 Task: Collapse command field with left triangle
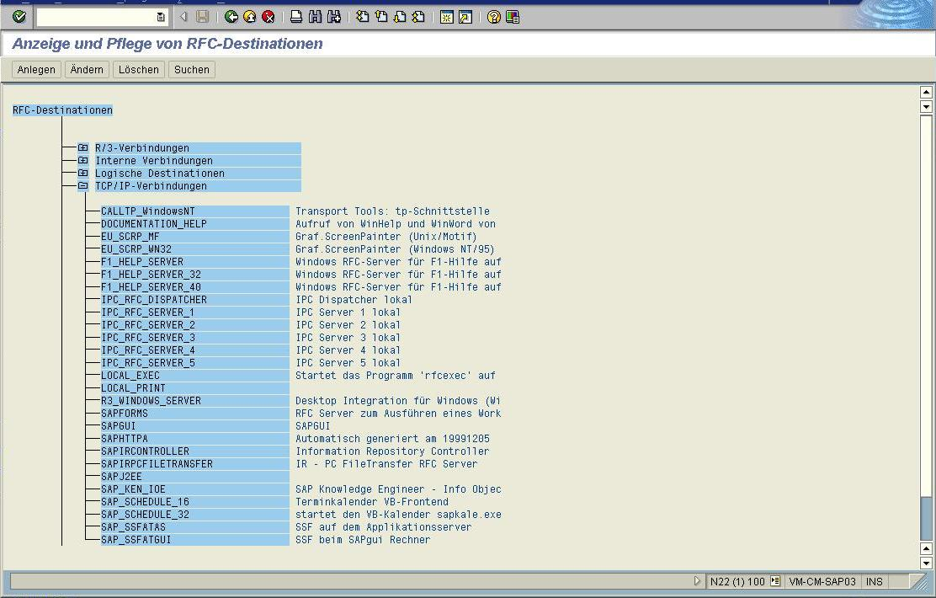183,17
